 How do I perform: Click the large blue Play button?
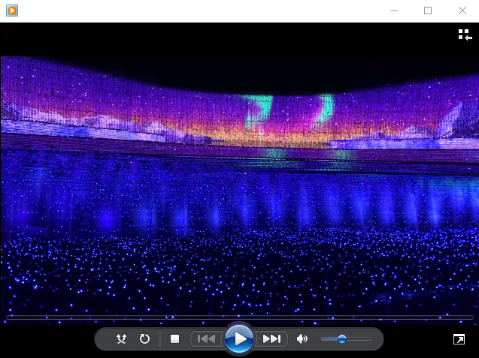pos(239,338)
